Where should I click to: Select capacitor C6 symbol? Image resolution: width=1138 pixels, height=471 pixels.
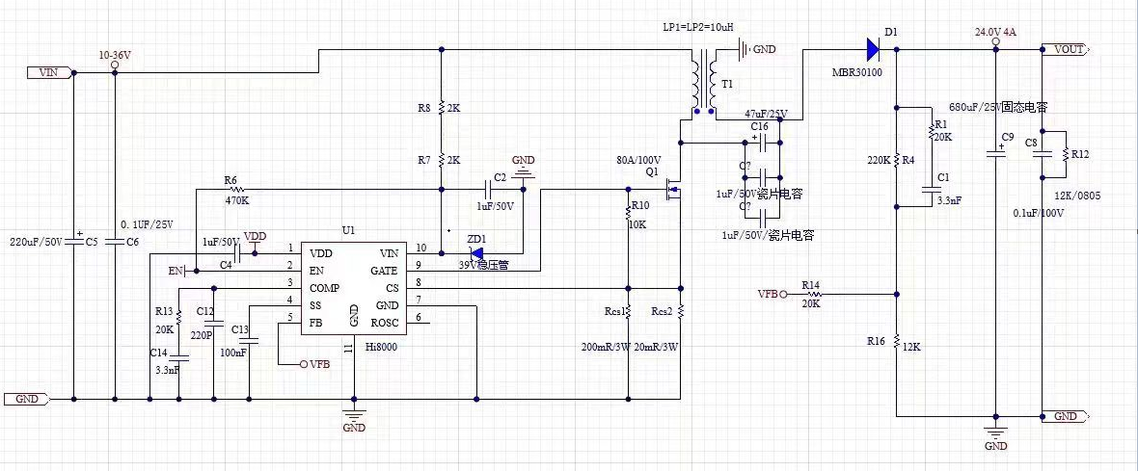pyautogui.click(x=114, y=241)
